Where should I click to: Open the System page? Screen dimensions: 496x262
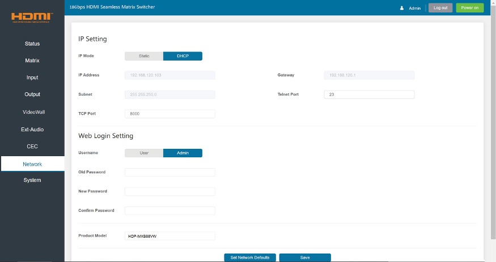(x=32, y=180)
